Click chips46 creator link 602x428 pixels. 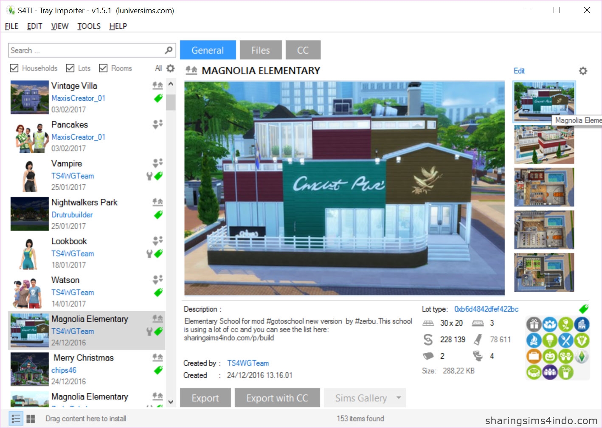coord(64,370)
